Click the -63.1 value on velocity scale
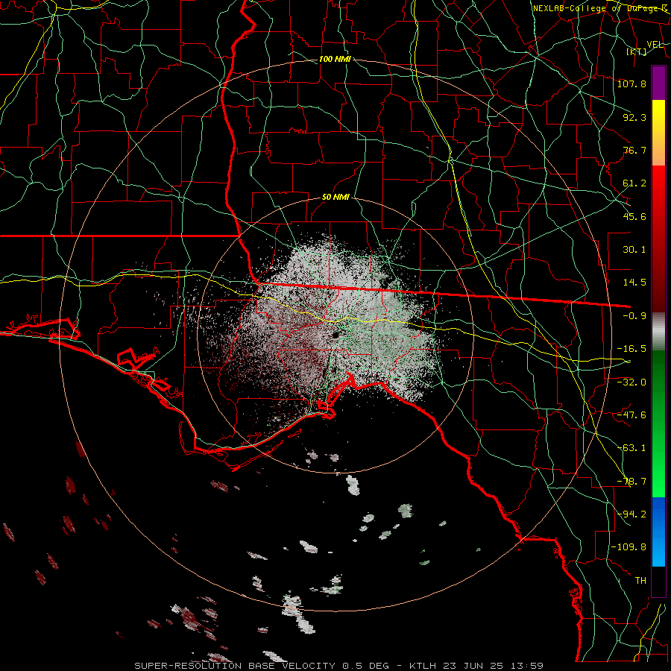The height and width of the screenshot is (671, 671). [631, 448]
